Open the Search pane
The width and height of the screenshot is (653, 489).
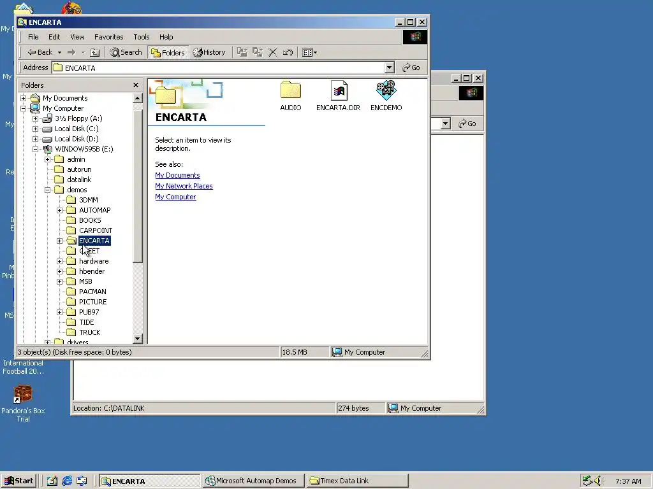(126, 52)
